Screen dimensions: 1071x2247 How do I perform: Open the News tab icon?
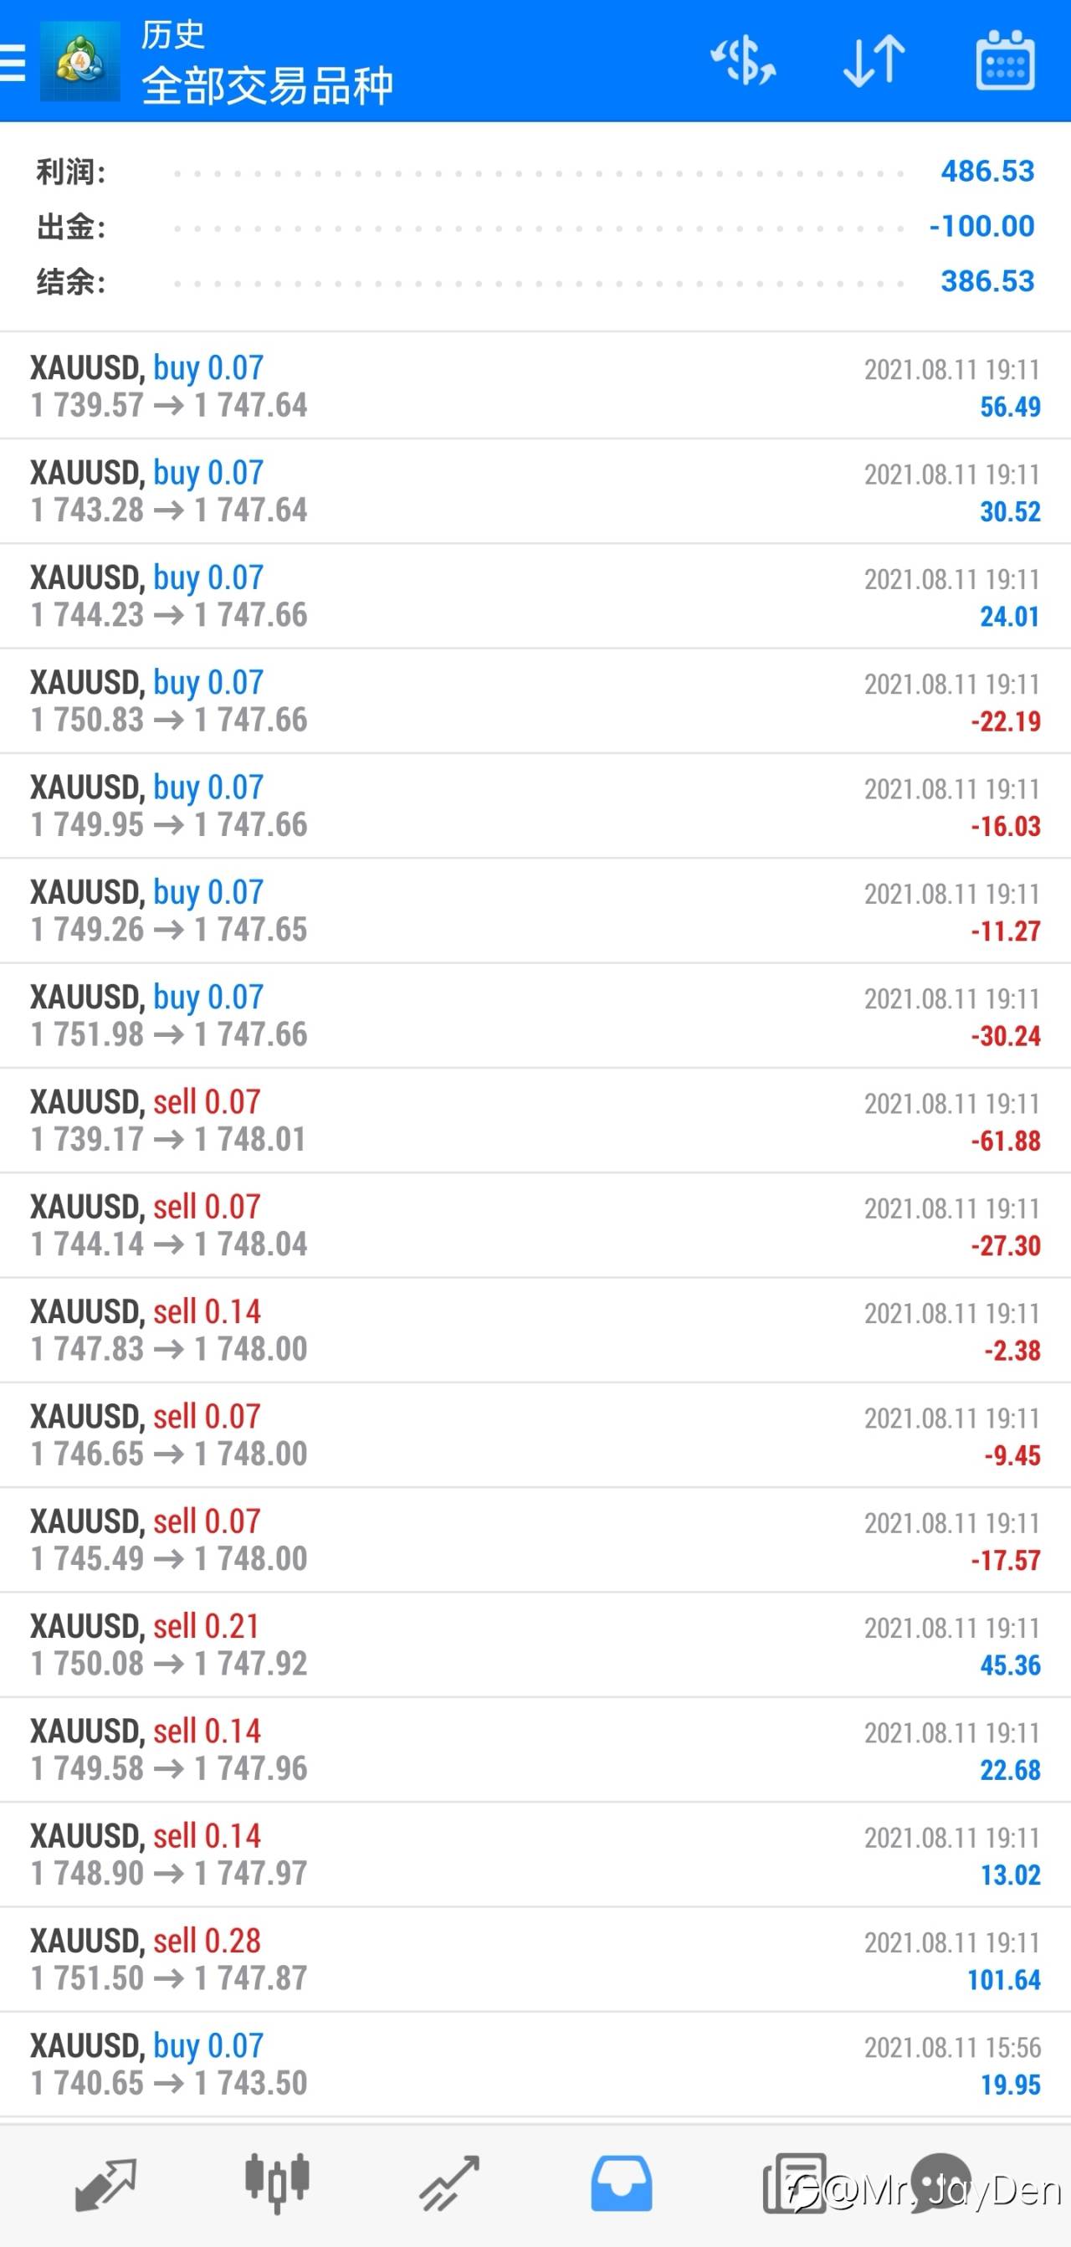point(794,2185)
